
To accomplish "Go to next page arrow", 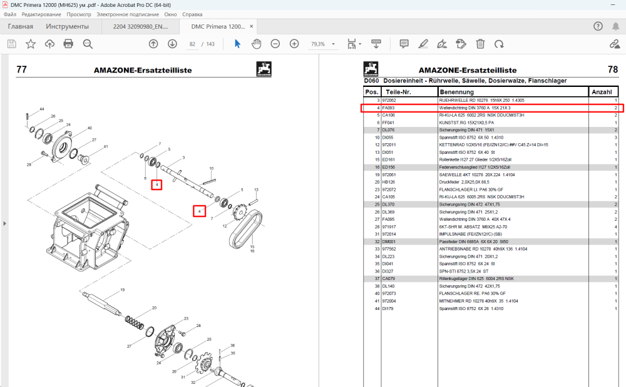I will pyautogui.click(x=172, y=44).
